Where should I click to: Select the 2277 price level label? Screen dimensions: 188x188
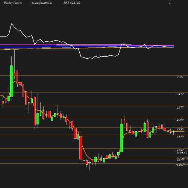[180, 108]
